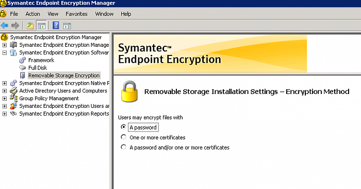Select Removable Storage Encryption tree item
Viewport: 361px width, 189px height.
(x=64, y=75)
